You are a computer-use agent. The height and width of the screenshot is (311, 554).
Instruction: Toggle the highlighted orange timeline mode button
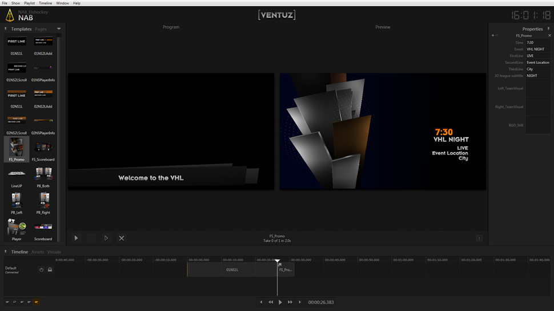click(x=37, y=302)
